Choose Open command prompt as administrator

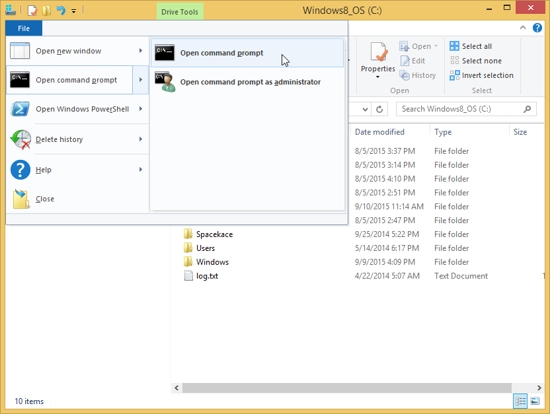[x=247, y=82]
